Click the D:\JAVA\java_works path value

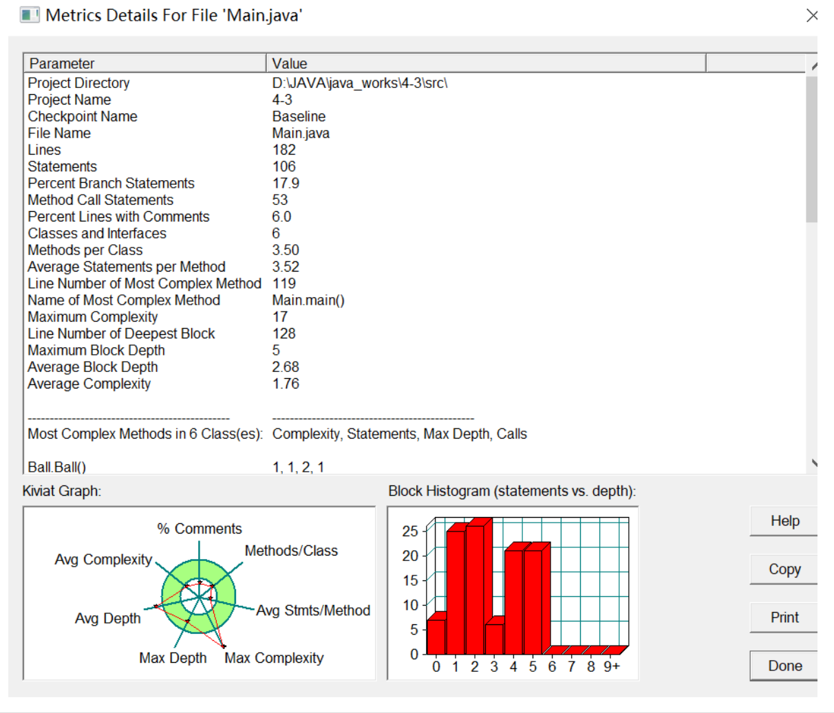point(360,83)
